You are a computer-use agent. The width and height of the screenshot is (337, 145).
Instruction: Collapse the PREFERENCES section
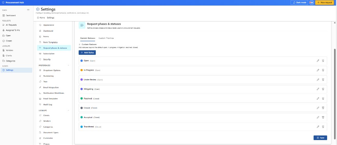pyautogui.click(x=68, y=65)
